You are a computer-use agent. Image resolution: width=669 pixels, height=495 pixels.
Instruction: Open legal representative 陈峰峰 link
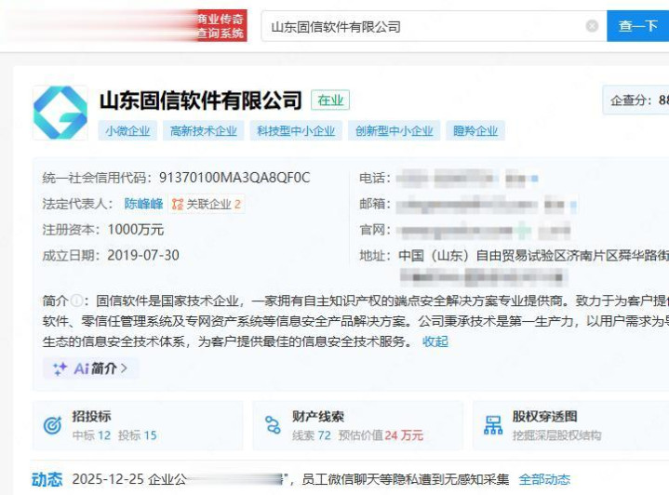[143, 204]
